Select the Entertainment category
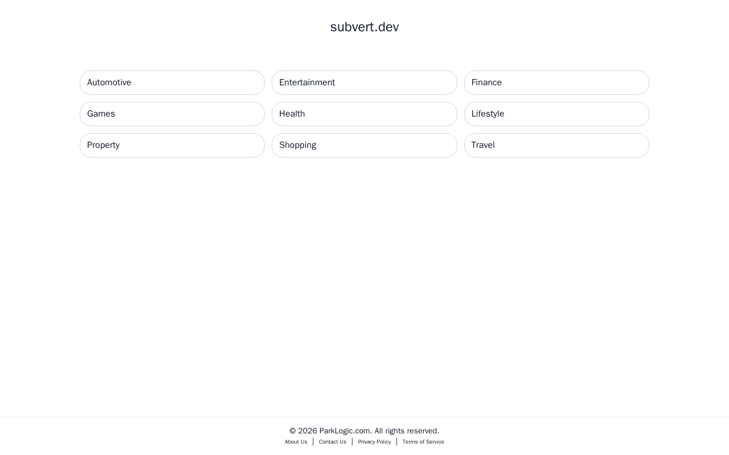This screenshot has width=729, height=455. click(364, 82)
